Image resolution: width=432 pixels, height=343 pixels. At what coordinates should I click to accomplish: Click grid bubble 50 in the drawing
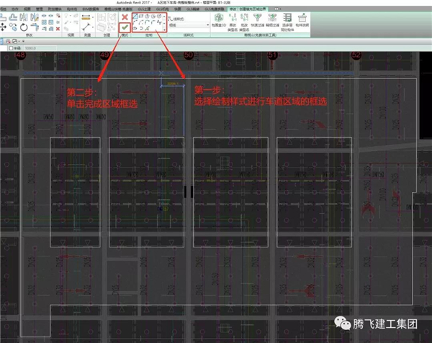[189, 55]
